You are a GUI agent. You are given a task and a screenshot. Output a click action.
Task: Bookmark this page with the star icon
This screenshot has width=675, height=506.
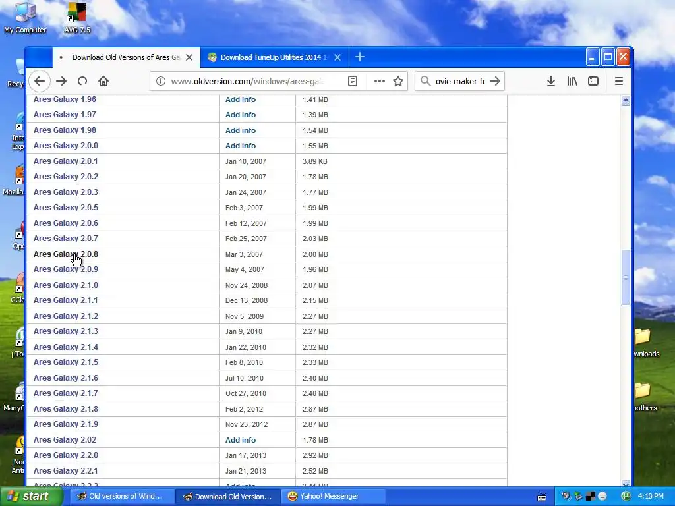point(398,81)
